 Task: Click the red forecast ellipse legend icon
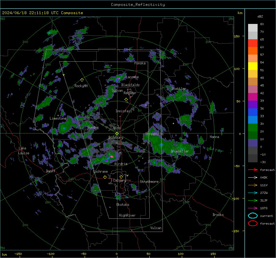(x=253, y=223)
